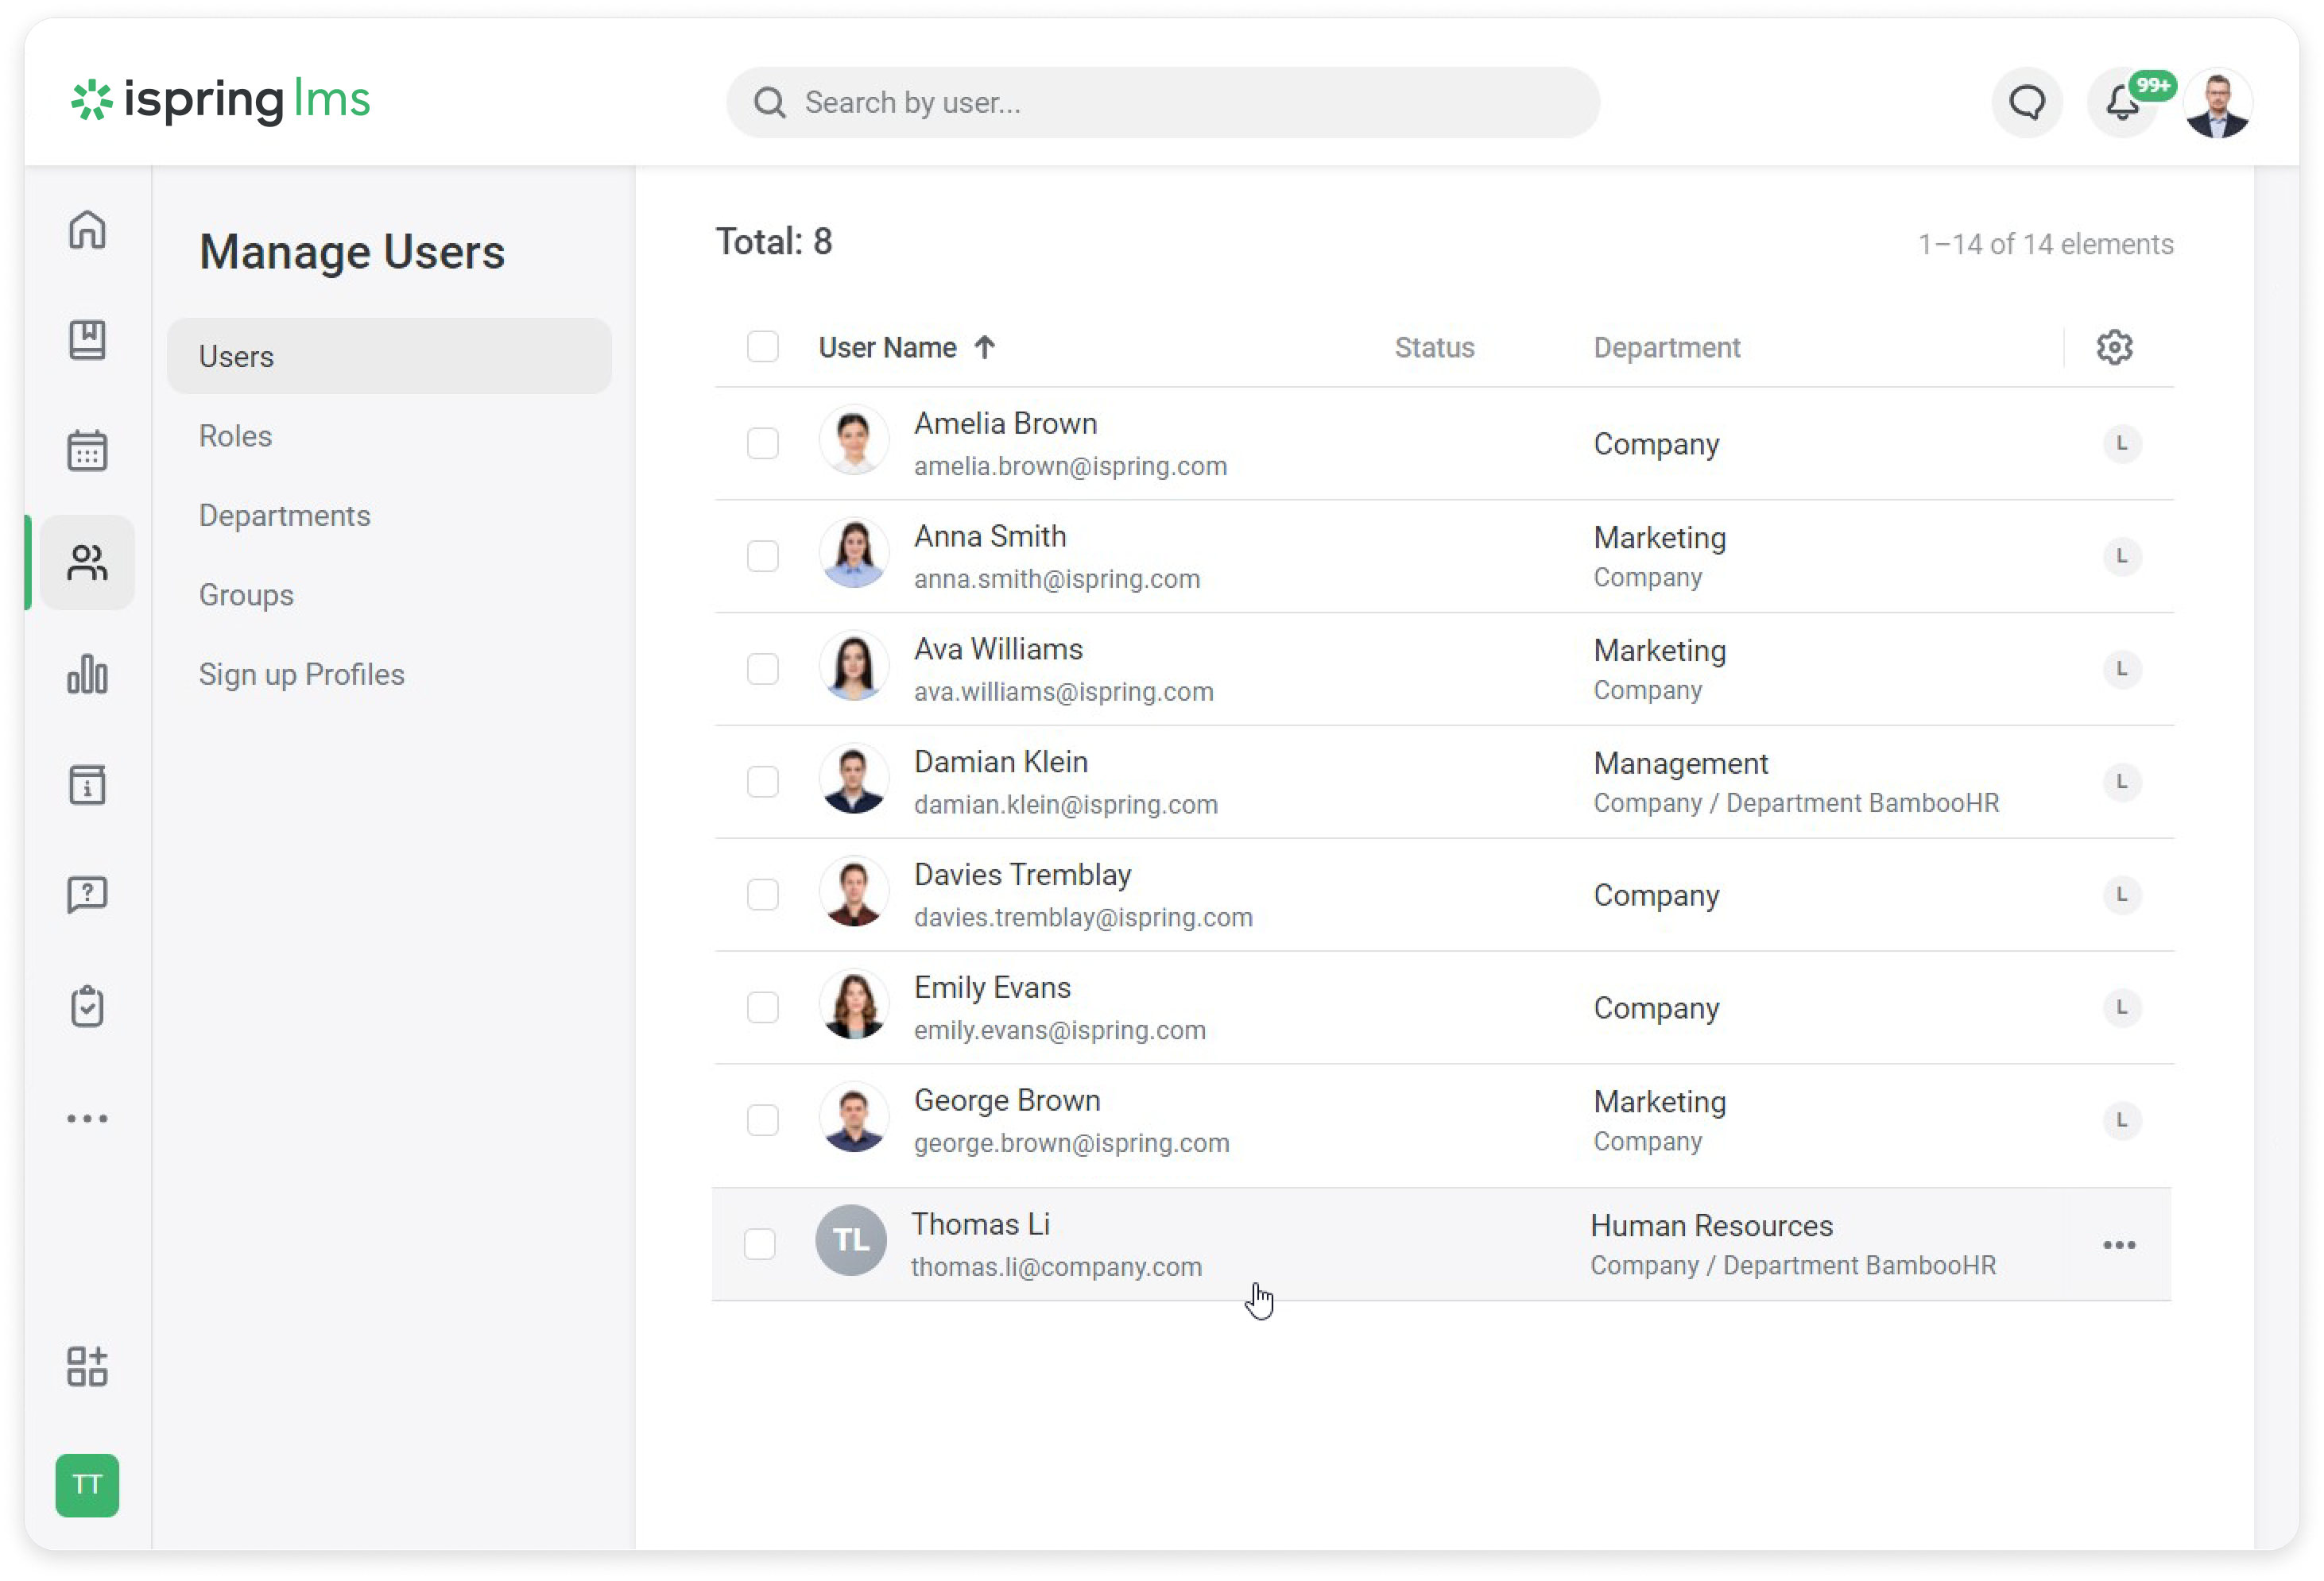The width and height of the screenshot is (2324, 1581).
Task: Open the Home icon in sidebar
Action: coord(87,230)
